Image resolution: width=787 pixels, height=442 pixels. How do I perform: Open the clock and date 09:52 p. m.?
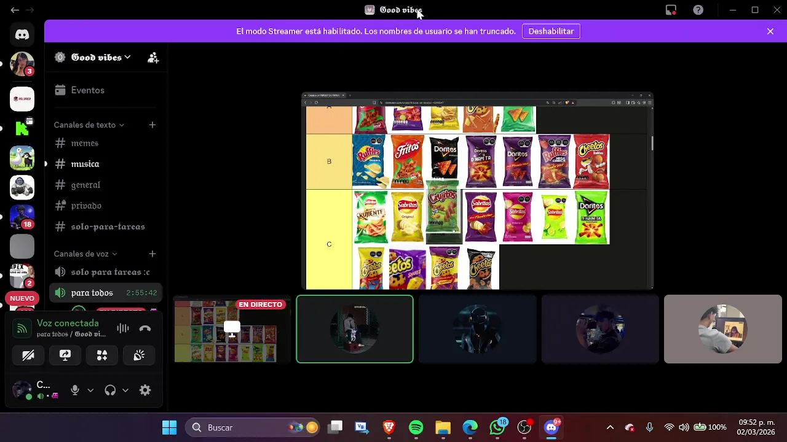tap(756, 427)
